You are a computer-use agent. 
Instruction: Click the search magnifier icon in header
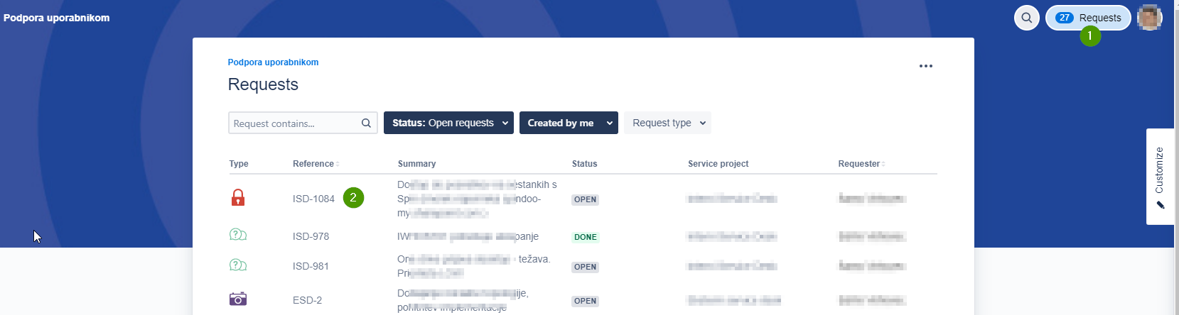click(x=1026, y=18)
